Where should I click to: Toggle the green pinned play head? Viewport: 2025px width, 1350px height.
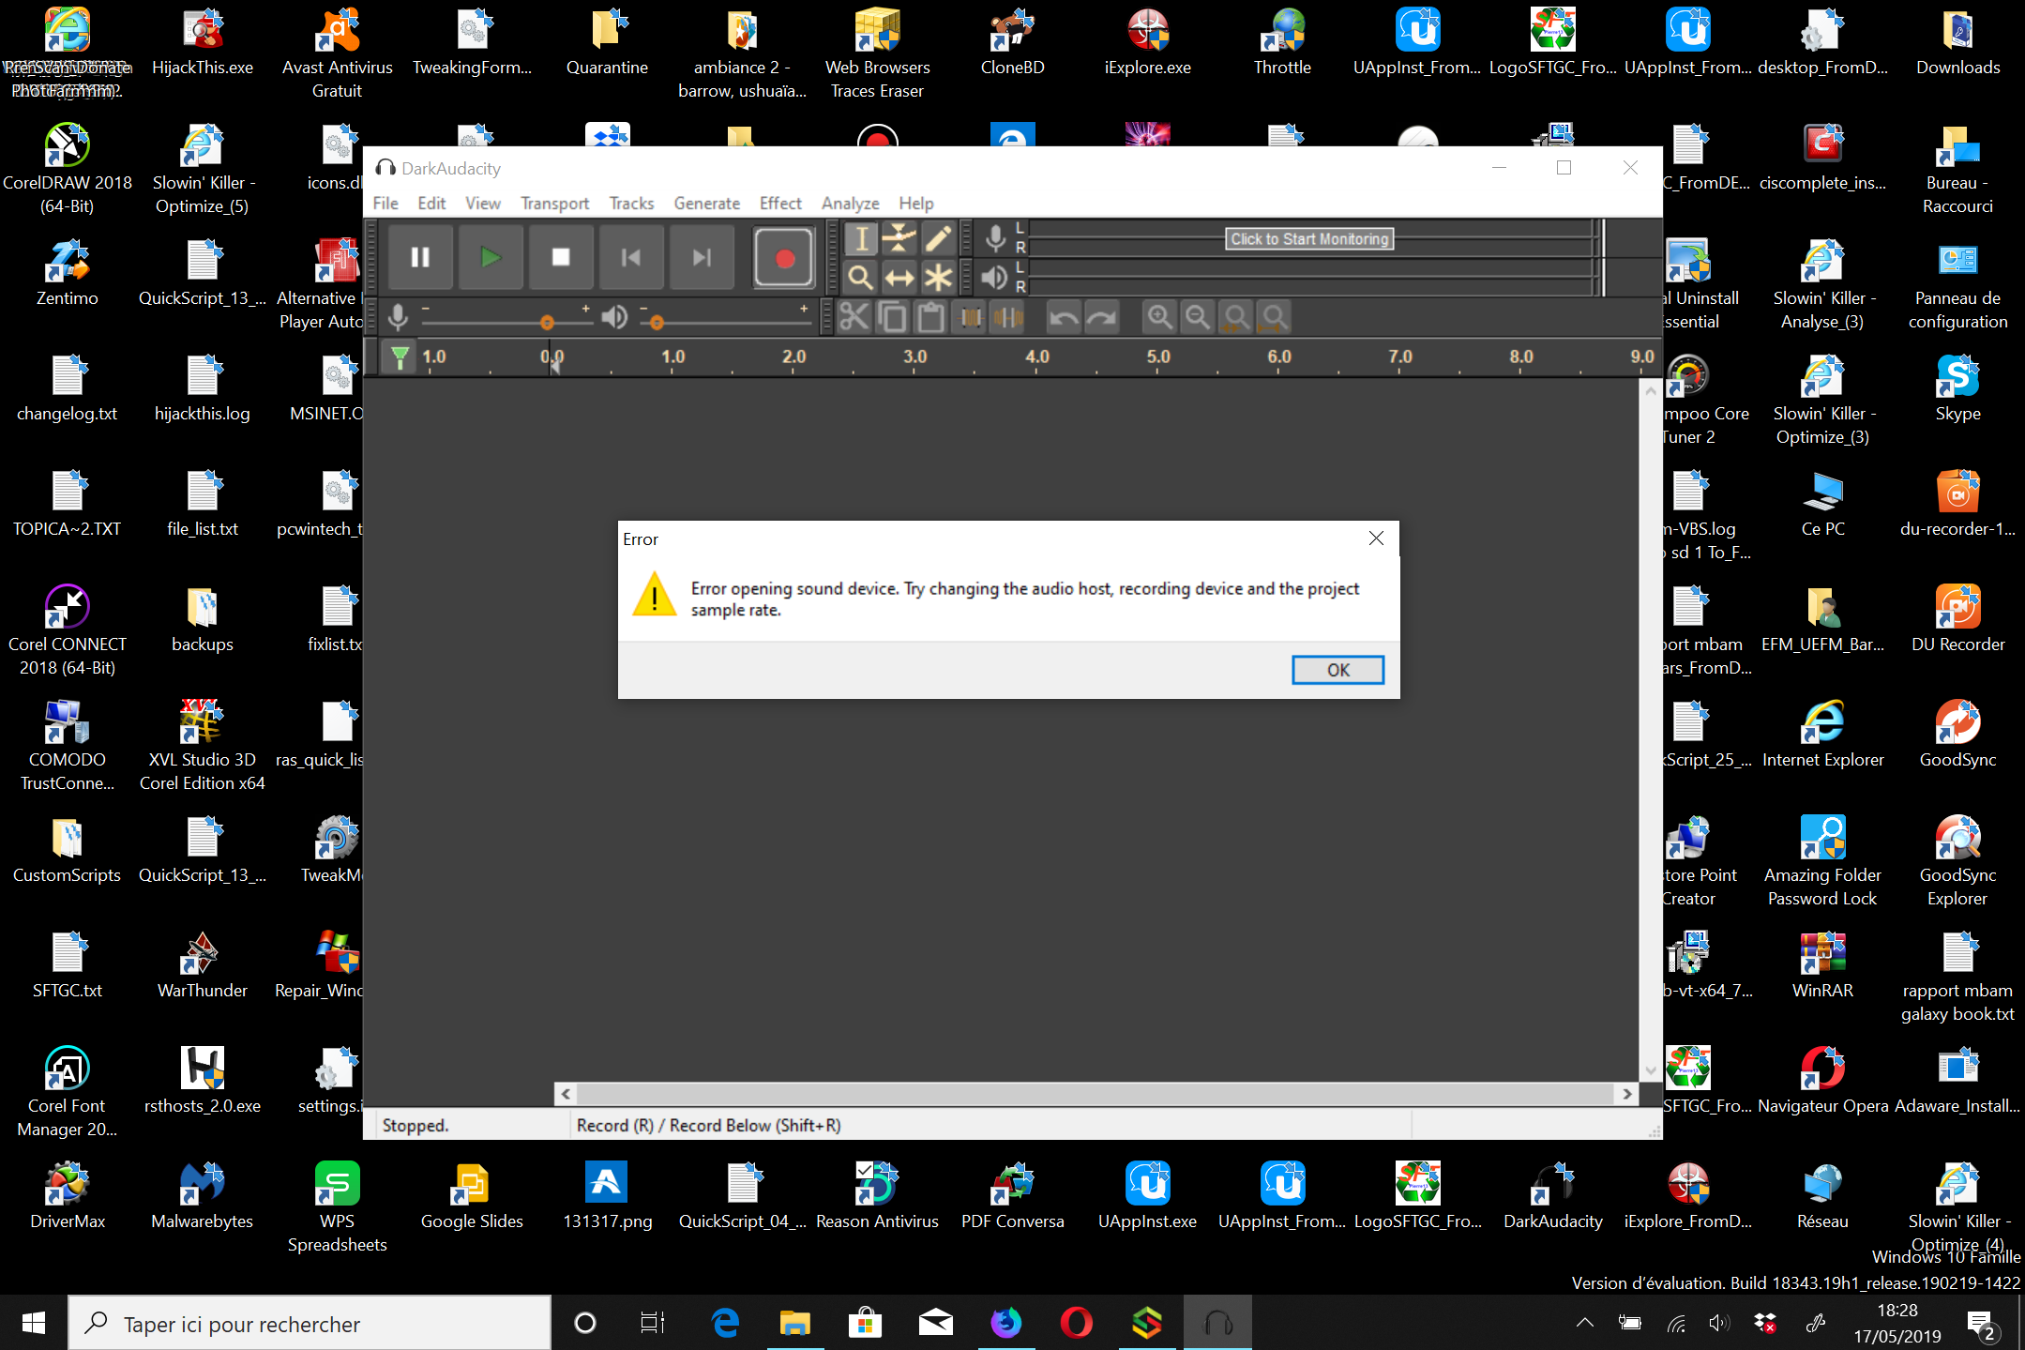coord(400,357)
